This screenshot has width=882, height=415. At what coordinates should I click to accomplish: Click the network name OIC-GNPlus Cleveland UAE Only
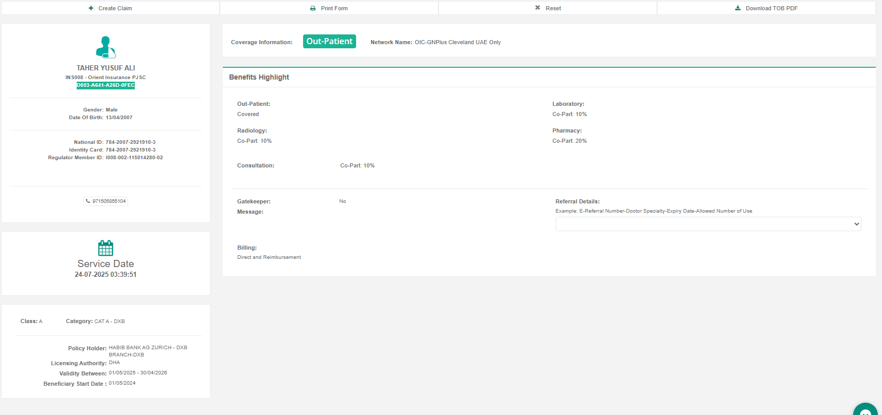click(457, 42)
